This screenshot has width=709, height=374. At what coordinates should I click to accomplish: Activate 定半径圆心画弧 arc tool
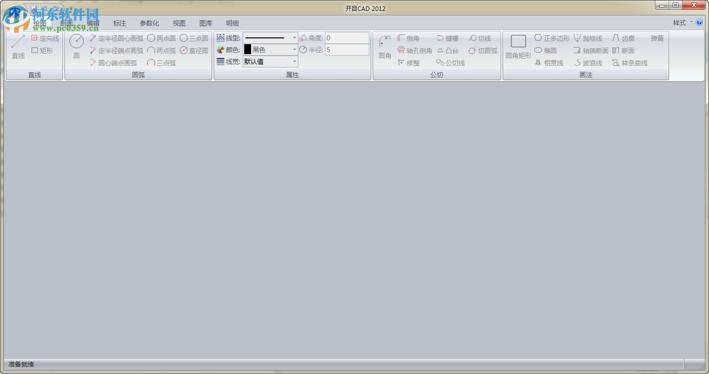click(x=117, y=38)
